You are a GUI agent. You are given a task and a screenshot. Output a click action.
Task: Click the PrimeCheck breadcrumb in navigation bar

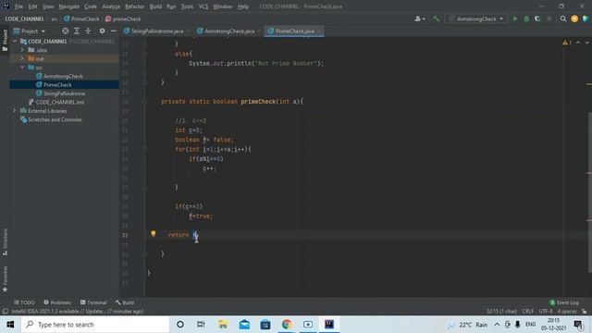(x=81, y=18)
